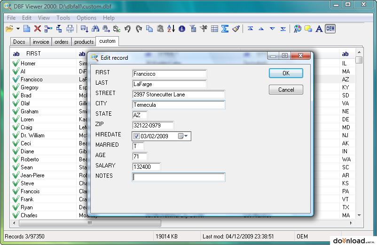This screenshot has width=377, height=245.
Task: Click the red X delete icon
Action: coord(38,29)
